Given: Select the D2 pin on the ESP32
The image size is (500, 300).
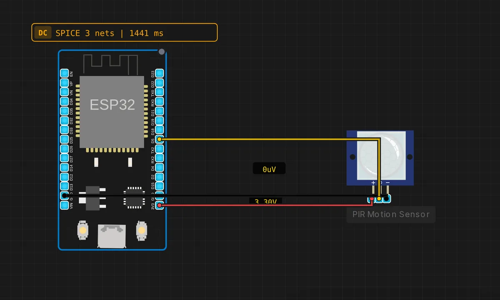Looking at the screenshot, I should (x=159, y=177).
